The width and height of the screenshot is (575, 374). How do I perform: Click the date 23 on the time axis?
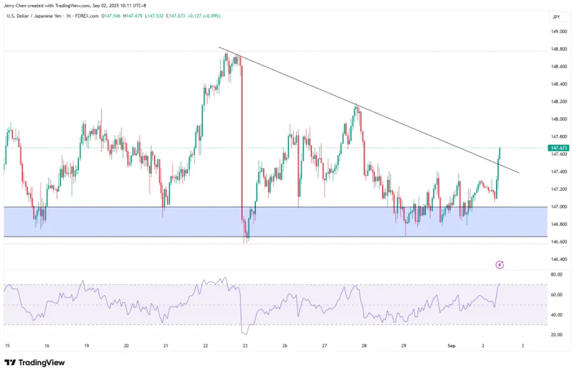tap(245, 345)
